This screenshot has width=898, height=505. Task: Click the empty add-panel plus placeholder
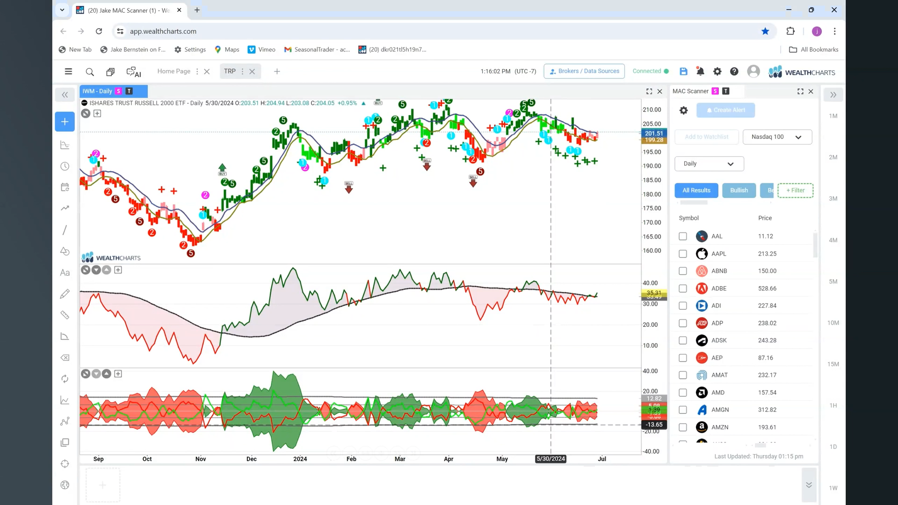(103, 485)
